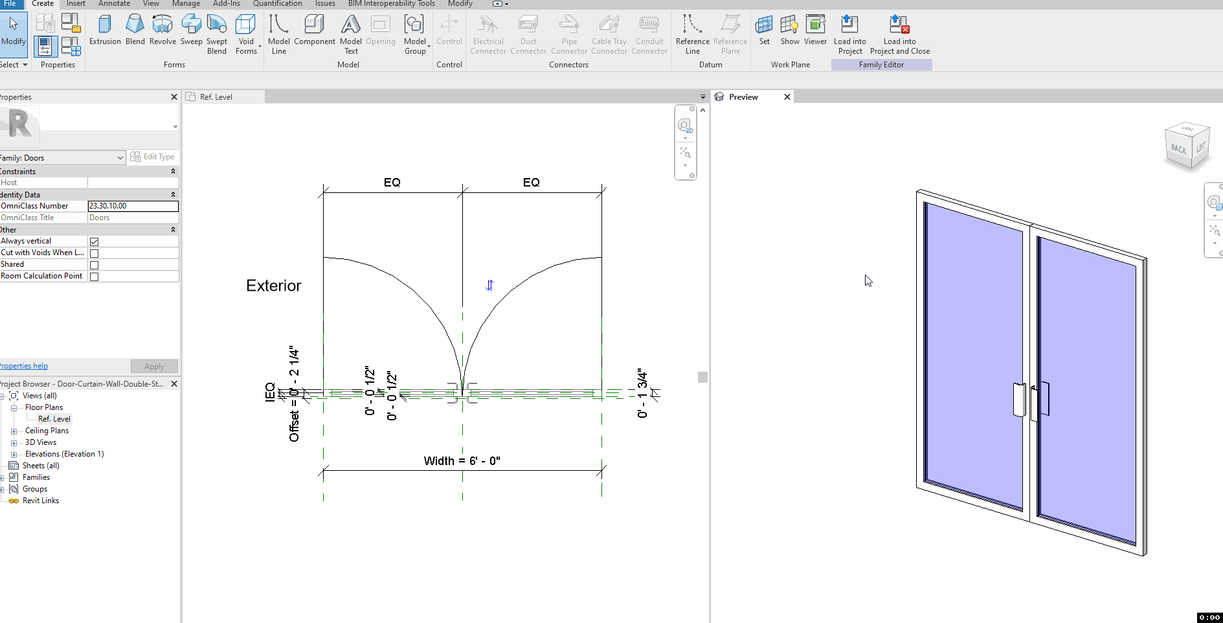Select Ref. Level in Project Browser
Screen dimensions: 1223x623
click(x=54, y=419)
